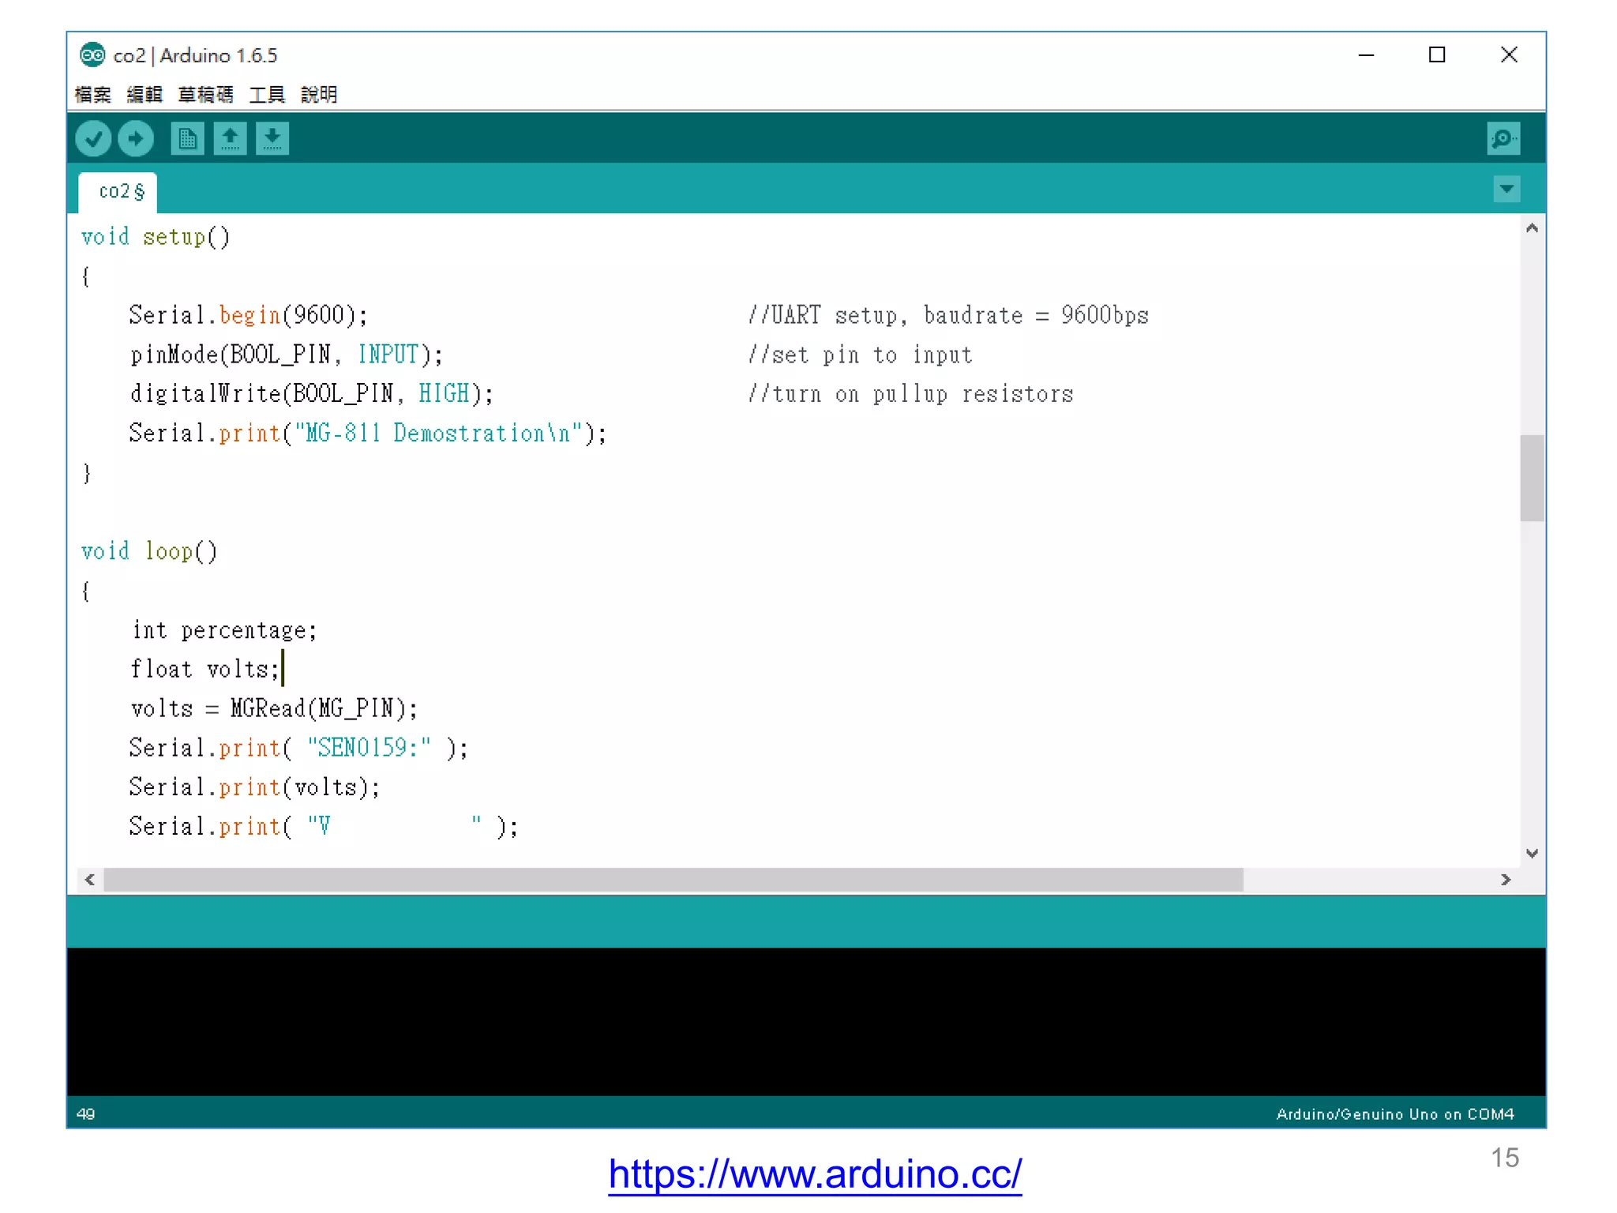Click the 'MG-811 Demostration\n' print line

tap(368, 433)
